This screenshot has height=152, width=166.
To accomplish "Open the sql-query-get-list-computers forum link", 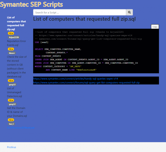I will click(86, 83).
